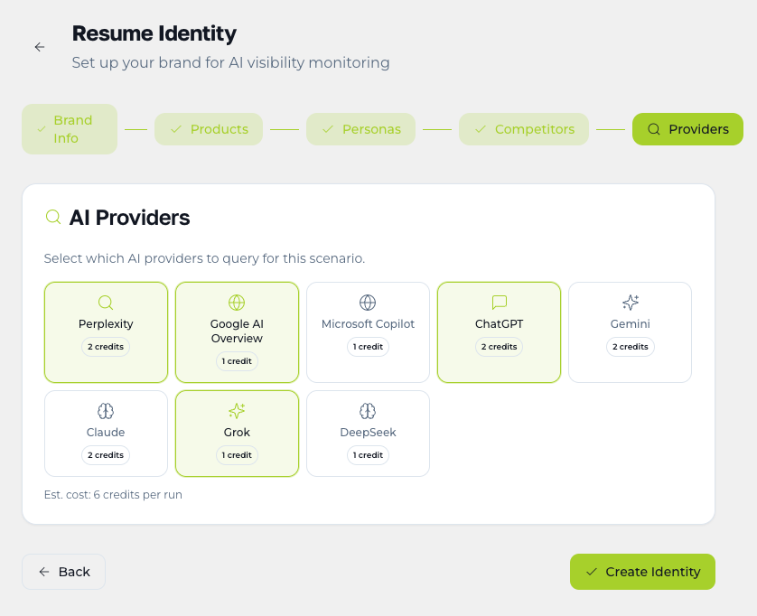757x616 pixels.
Task: Click the 1 credit badge under Grok
Action: pos(237,455)
